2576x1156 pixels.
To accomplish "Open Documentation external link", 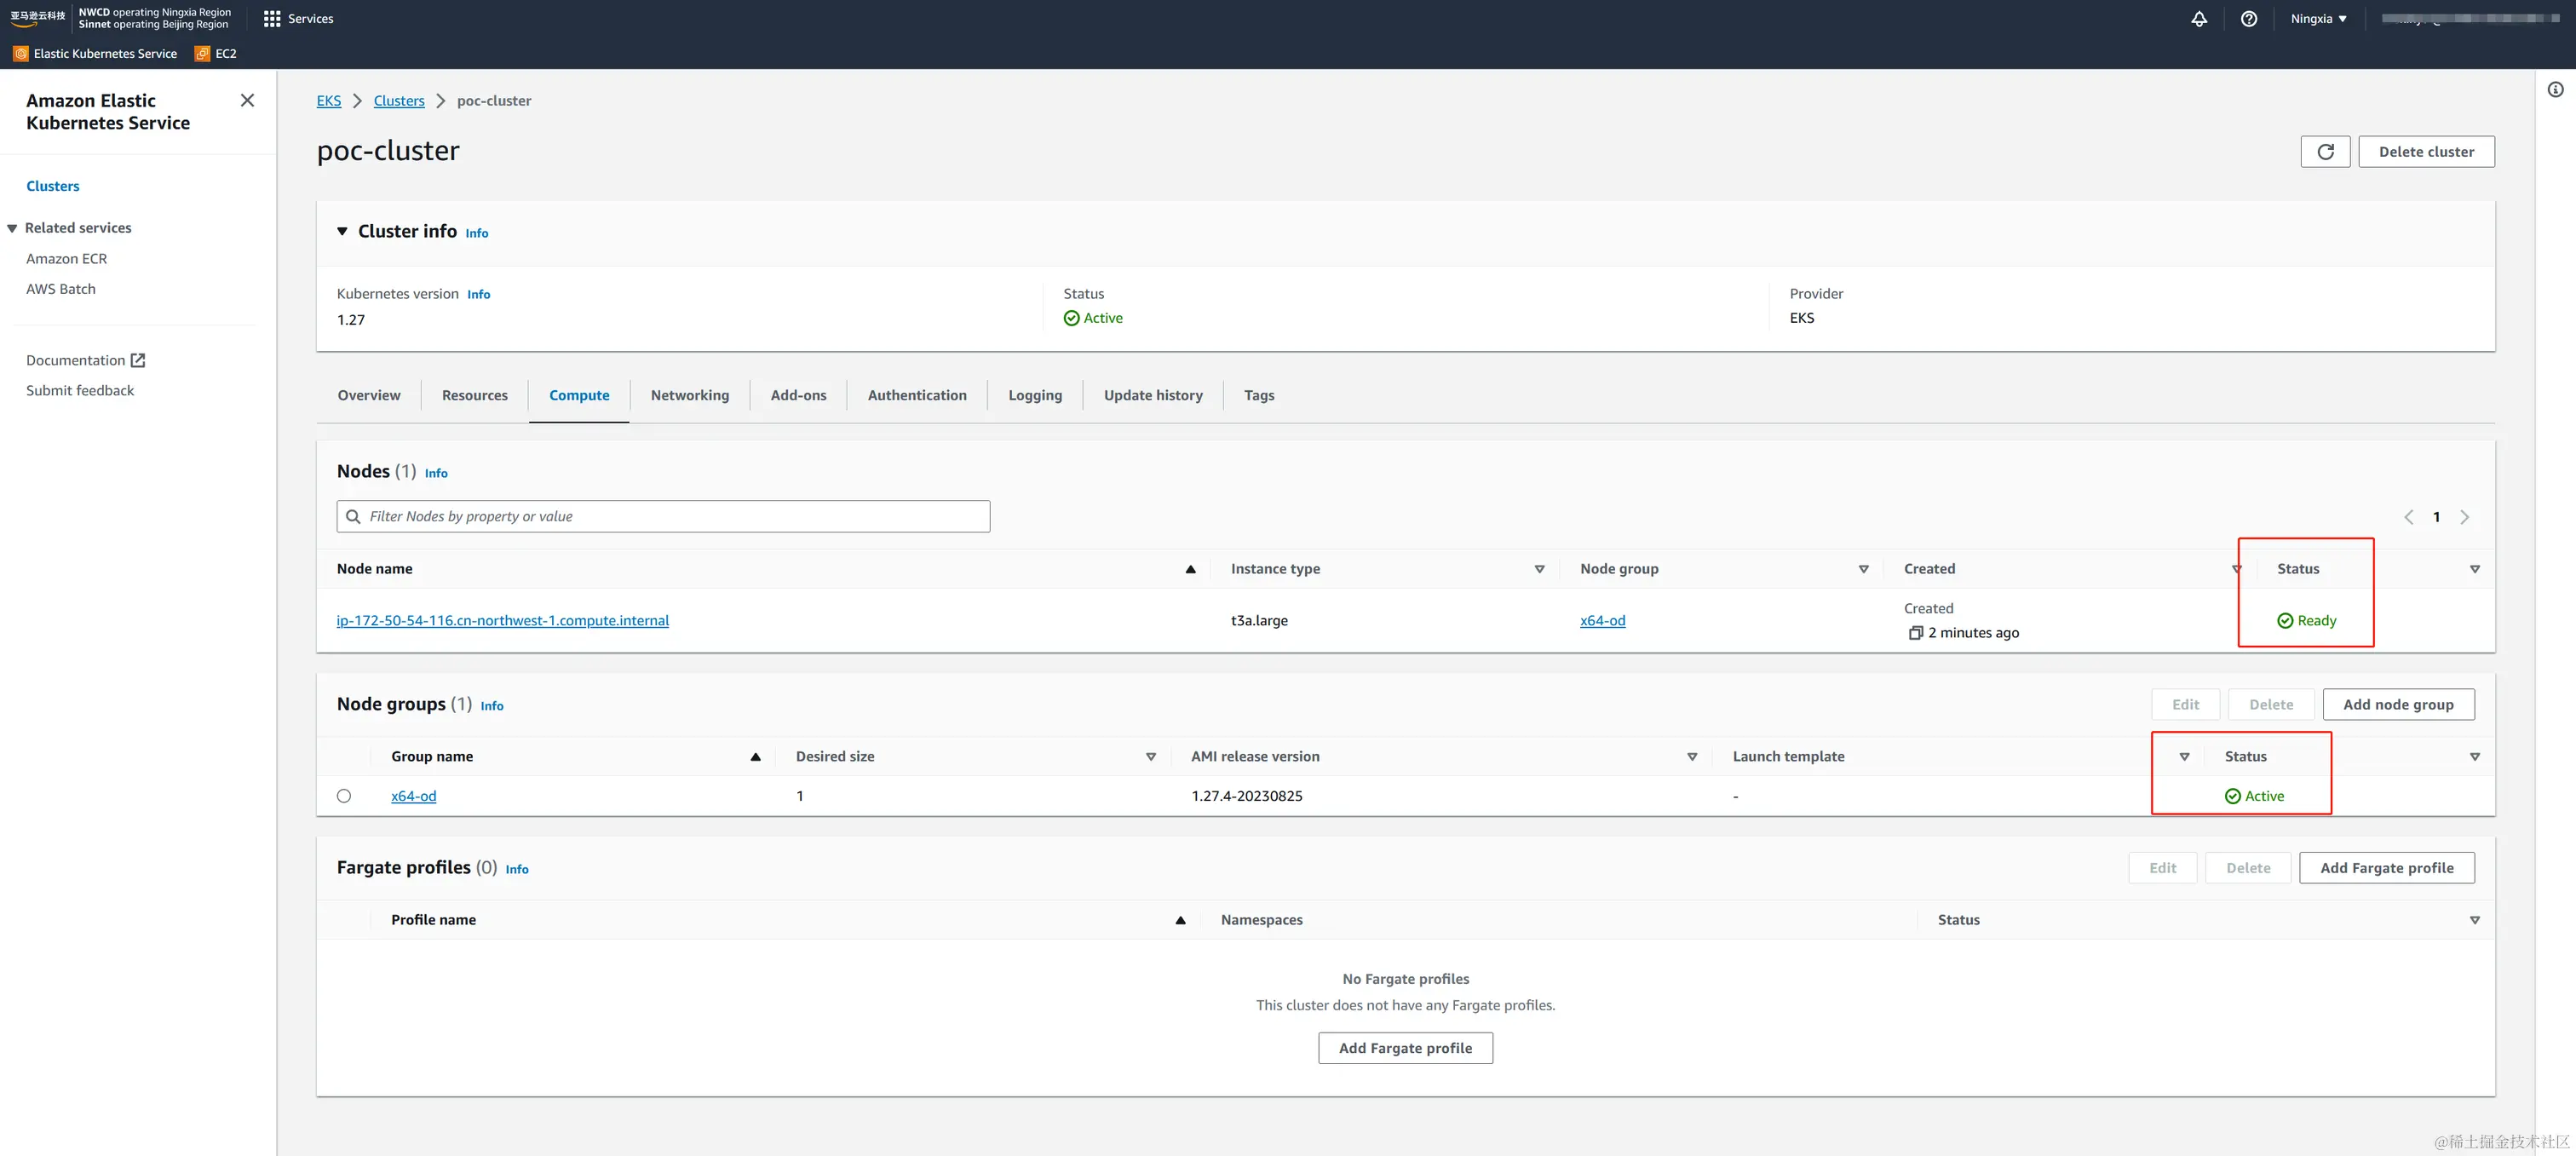I will (86, 360).
